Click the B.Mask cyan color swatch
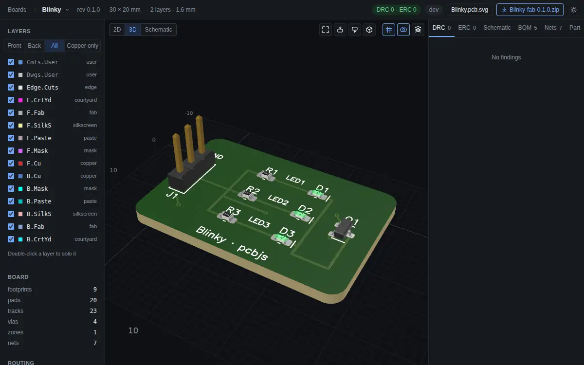584x365 pixels. point(20,189)
